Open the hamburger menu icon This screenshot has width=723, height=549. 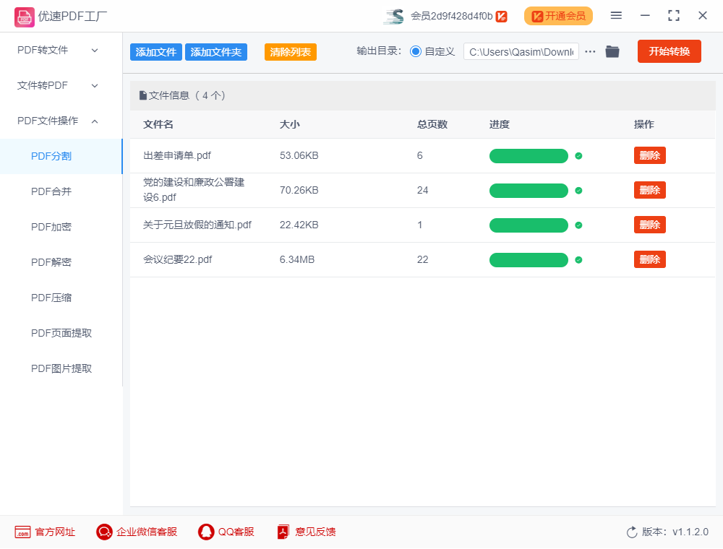pos(616,15)
